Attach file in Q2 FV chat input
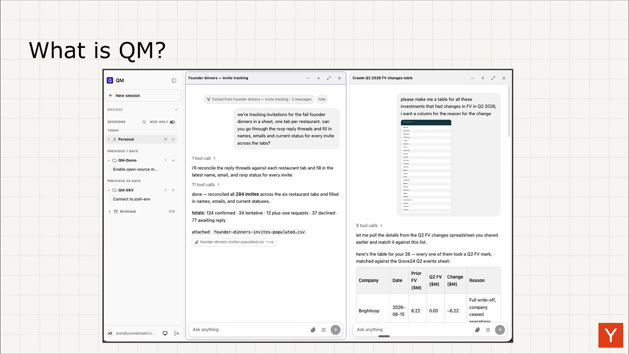 click(x=478, y=330)
